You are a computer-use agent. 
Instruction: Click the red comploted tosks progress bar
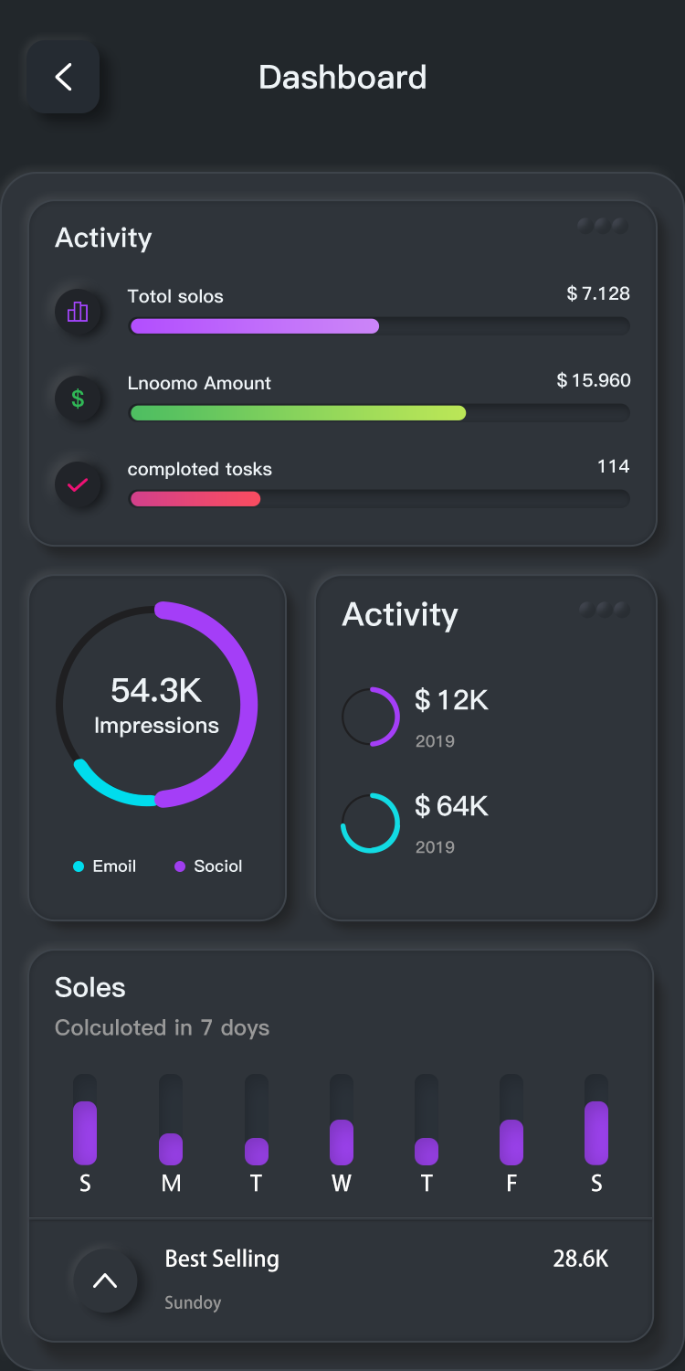click(x=195, y=499)
